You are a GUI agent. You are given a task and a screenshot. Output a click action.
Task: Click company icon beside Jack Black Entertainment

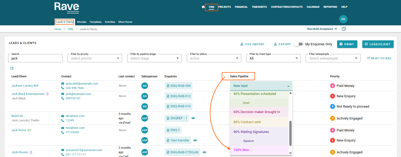click(x=47, y=94)
